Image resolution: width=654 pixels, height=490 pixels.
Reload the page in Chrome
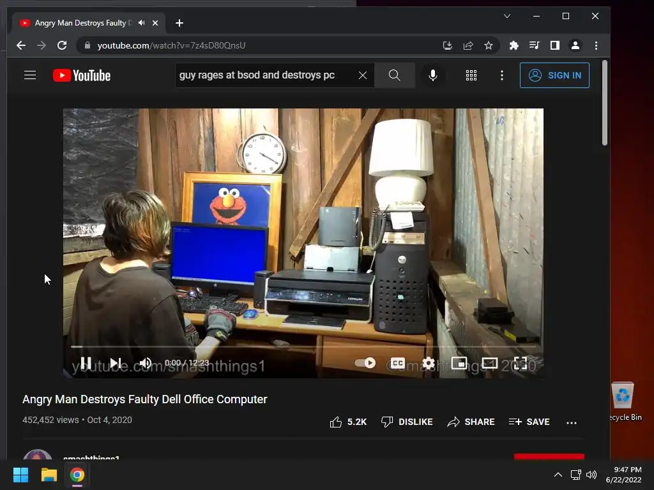[x=62, y=45]
